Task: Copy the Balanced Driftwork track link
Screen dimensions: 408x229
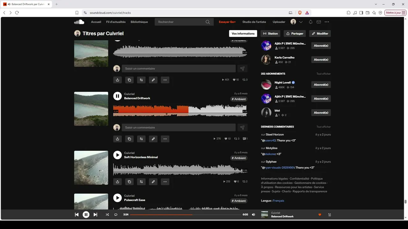Action: (129, 139)
